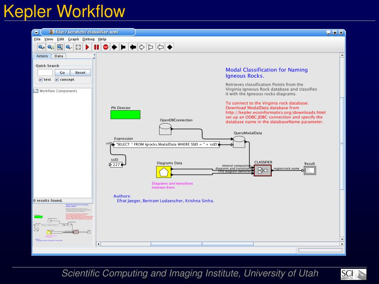This screenshot has height=284, width=379.
Task: Click the Zoom Fit magnifier icon
Action: tap(60, 47)
